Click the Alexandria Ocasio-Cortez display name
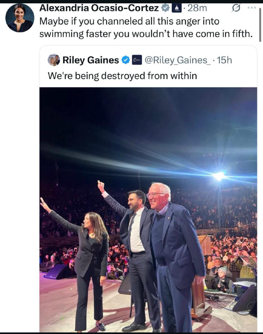The height and width of the screenshot is (334, 263). [x=99, y=8]
